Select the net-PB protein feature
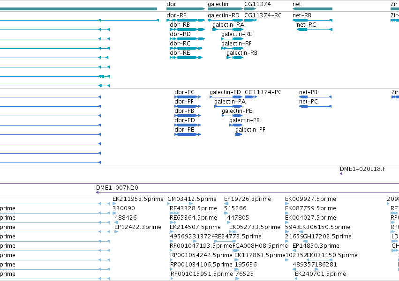Image resolution: width=399 pixels, height=281 pixels. pos(315,97)
